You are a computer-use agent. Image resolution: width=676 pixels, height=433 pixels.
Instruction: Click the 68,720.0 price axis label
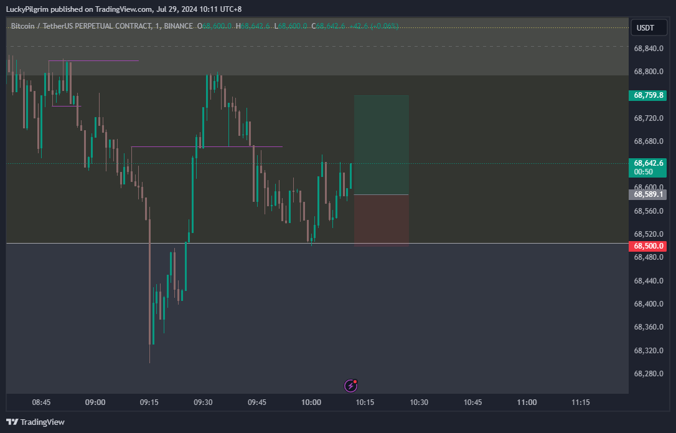tap(649, 118)
